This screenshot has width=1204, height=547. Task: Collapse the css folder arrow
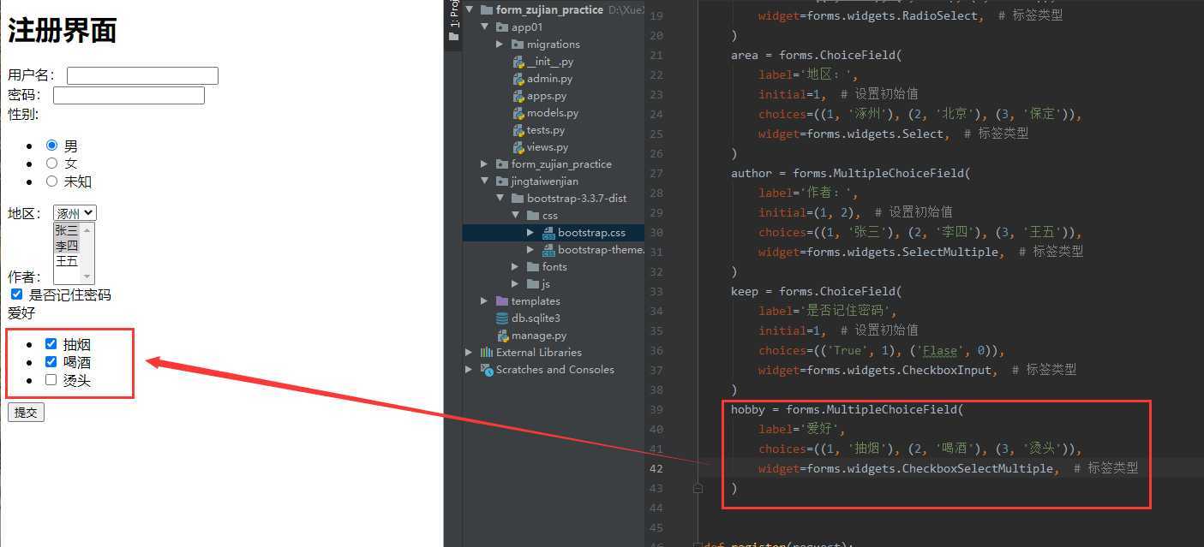coord(516,216)
